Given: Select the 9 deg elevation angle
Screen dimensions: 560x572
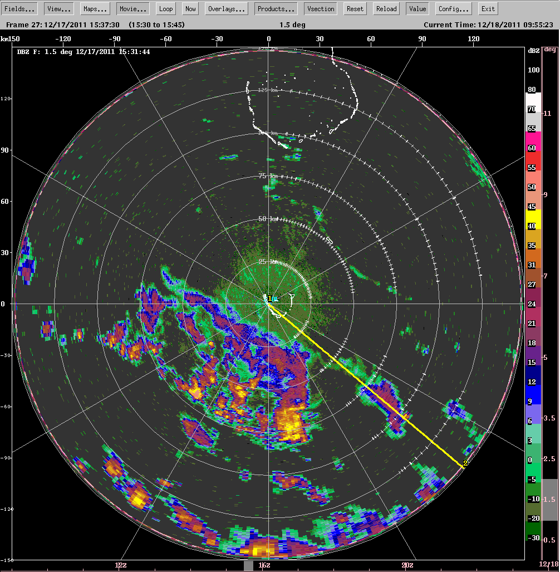Looking at the screenshot, I should click(546, 195).
